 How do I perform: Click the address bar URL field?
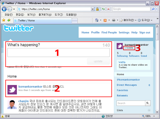click(x=54, y=9)
